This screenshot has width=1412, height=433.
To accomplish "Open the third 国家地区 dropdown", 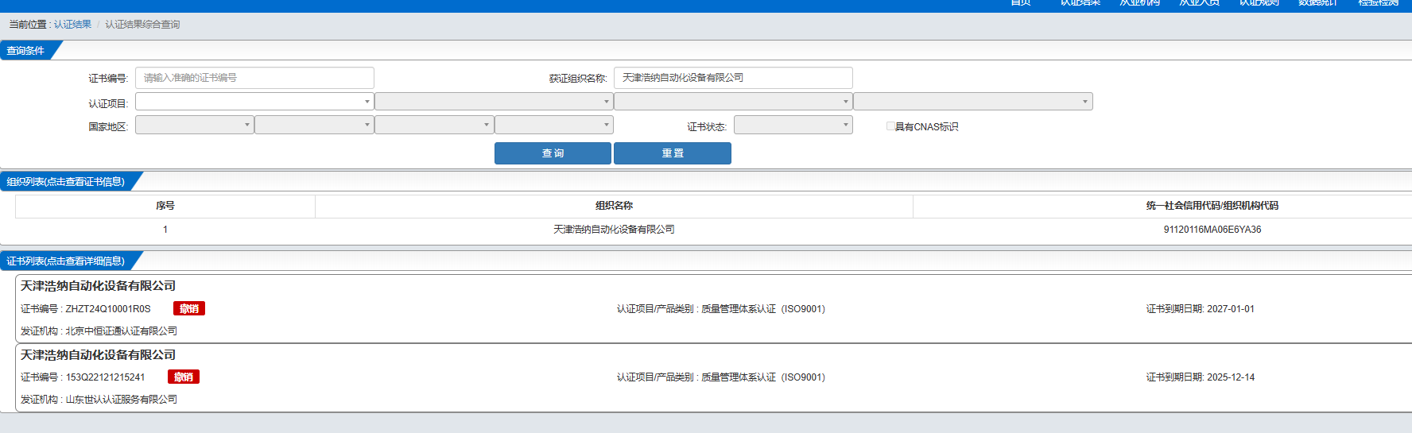I will [x=434, y=125].
